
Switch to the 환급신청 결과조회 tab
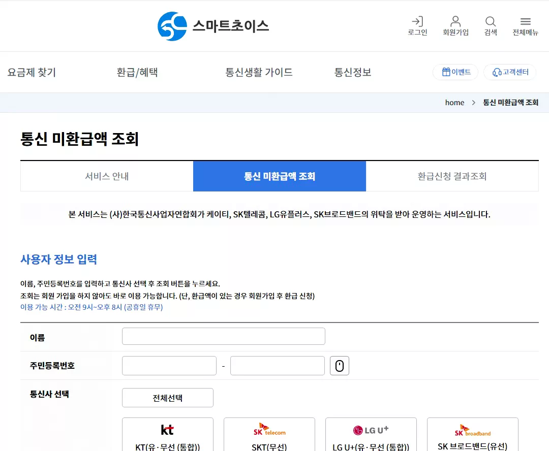(452, 176)
